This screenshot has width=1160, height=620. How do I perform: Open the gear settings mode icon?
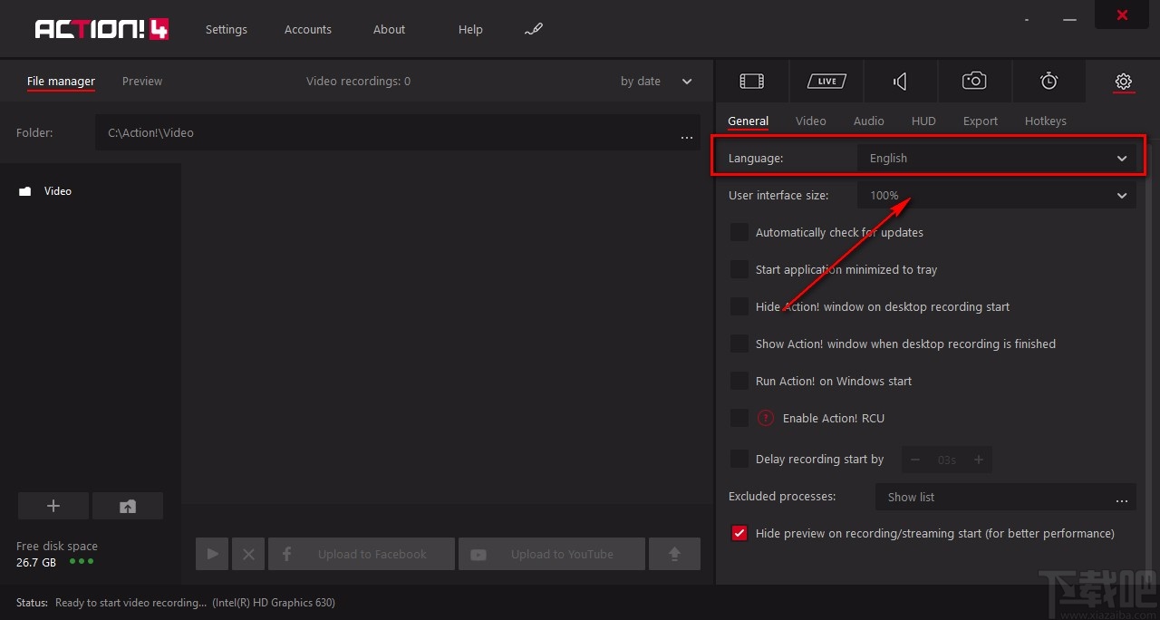click(1123, 82)
